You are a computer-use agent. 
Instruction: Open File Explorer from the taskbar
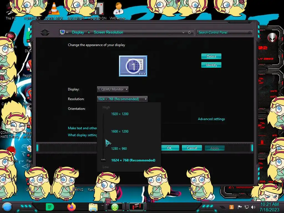pos(93,207)
